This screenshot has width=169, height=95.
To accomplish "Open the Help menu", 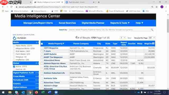I will (139, 23).
